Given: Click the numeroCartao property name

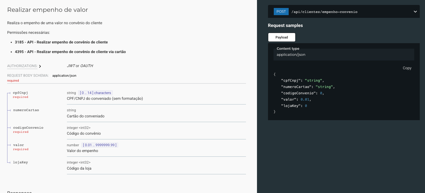Looking at the screenshot, I should [x=26, y=110].
